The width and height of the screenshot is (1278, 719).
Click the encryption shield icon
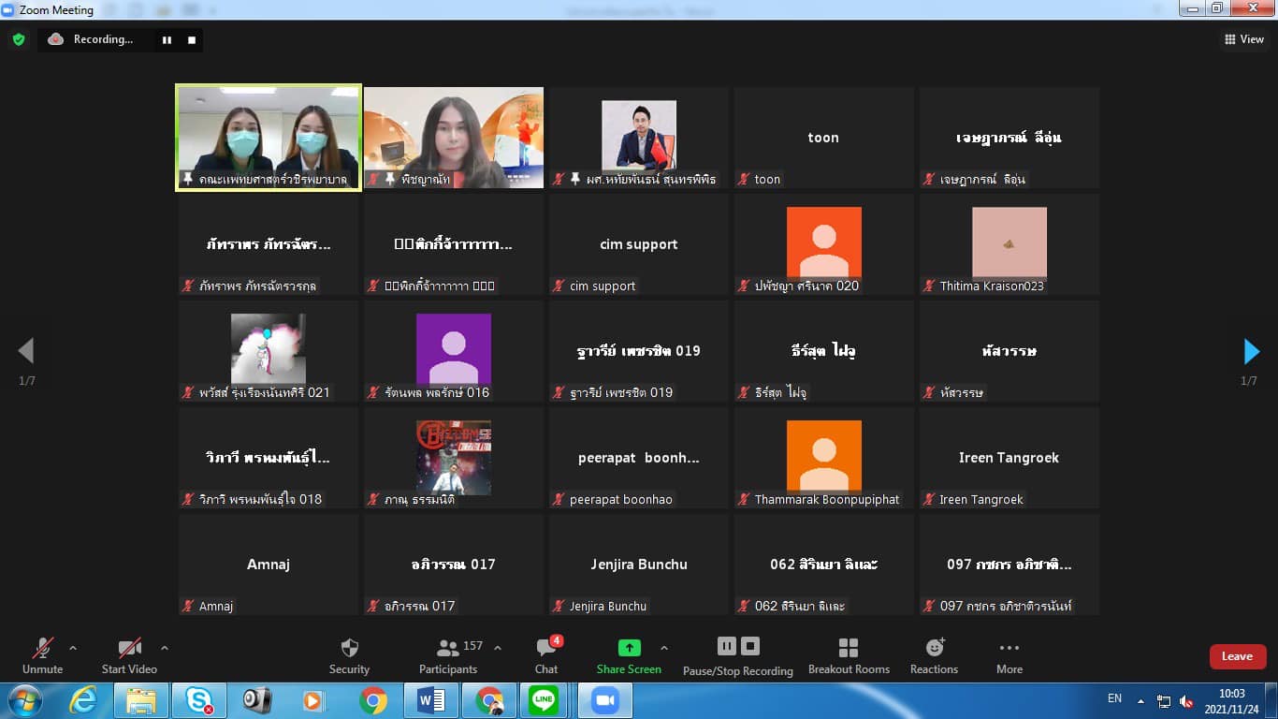pos(19,39)
